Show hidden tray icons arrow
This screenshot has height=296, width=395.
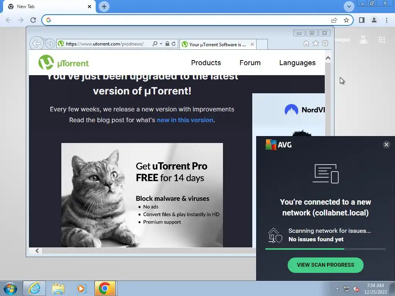click(337, 289)
